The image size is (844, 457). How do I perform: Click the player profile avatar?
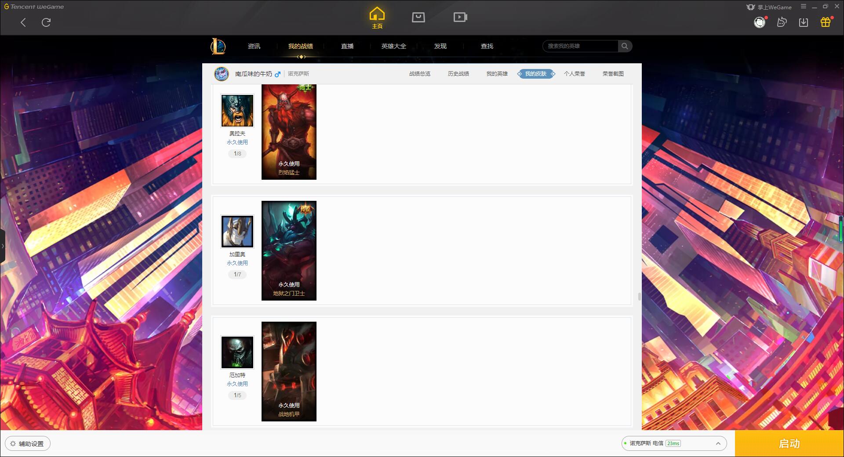pyautogui.click(x=222, y=74)
